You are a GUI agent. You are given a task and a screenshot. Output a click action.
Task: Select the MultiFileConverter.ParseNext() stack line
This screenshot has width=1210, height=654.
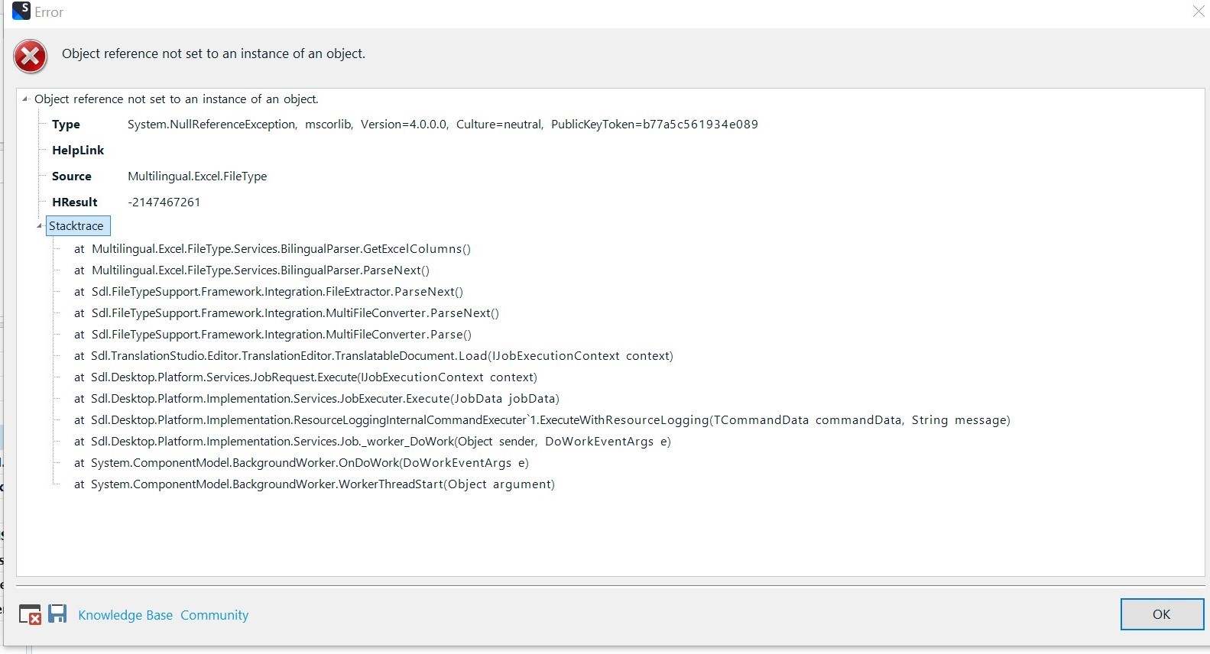(287, 313)
